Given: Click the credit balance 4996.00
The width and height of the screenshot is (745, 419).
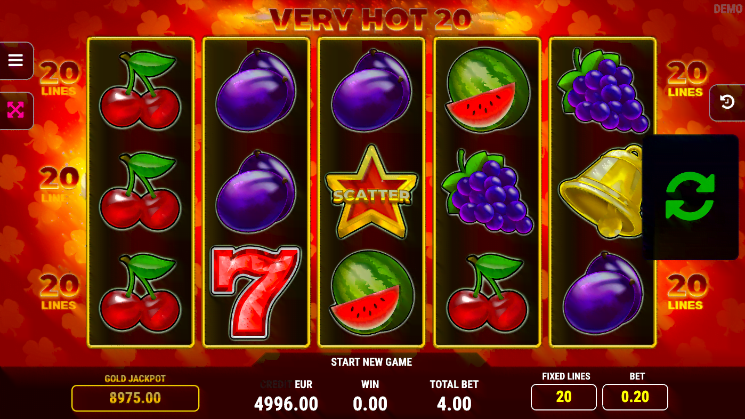Looking at the screenshot, I should click(x=286, y=404).
